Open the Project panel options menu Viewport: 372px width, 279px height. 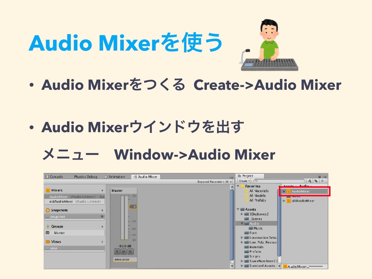tap(325, 177)
